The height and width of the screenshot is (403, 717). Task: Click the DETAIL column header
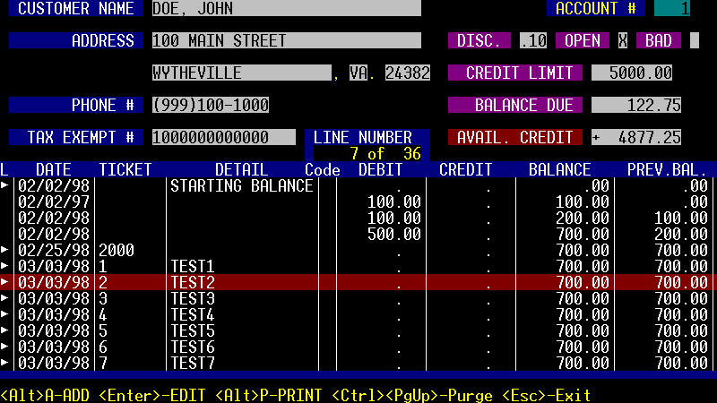pyautogui.click(x=242, y=169)
